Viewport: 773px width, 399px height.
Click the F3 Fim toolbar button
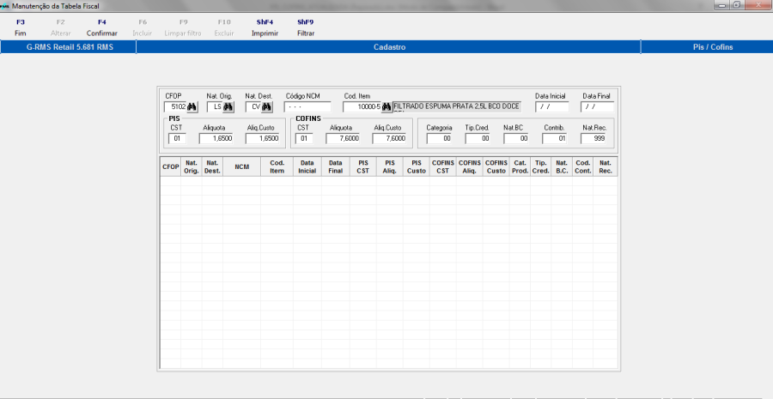coord(21,27)
